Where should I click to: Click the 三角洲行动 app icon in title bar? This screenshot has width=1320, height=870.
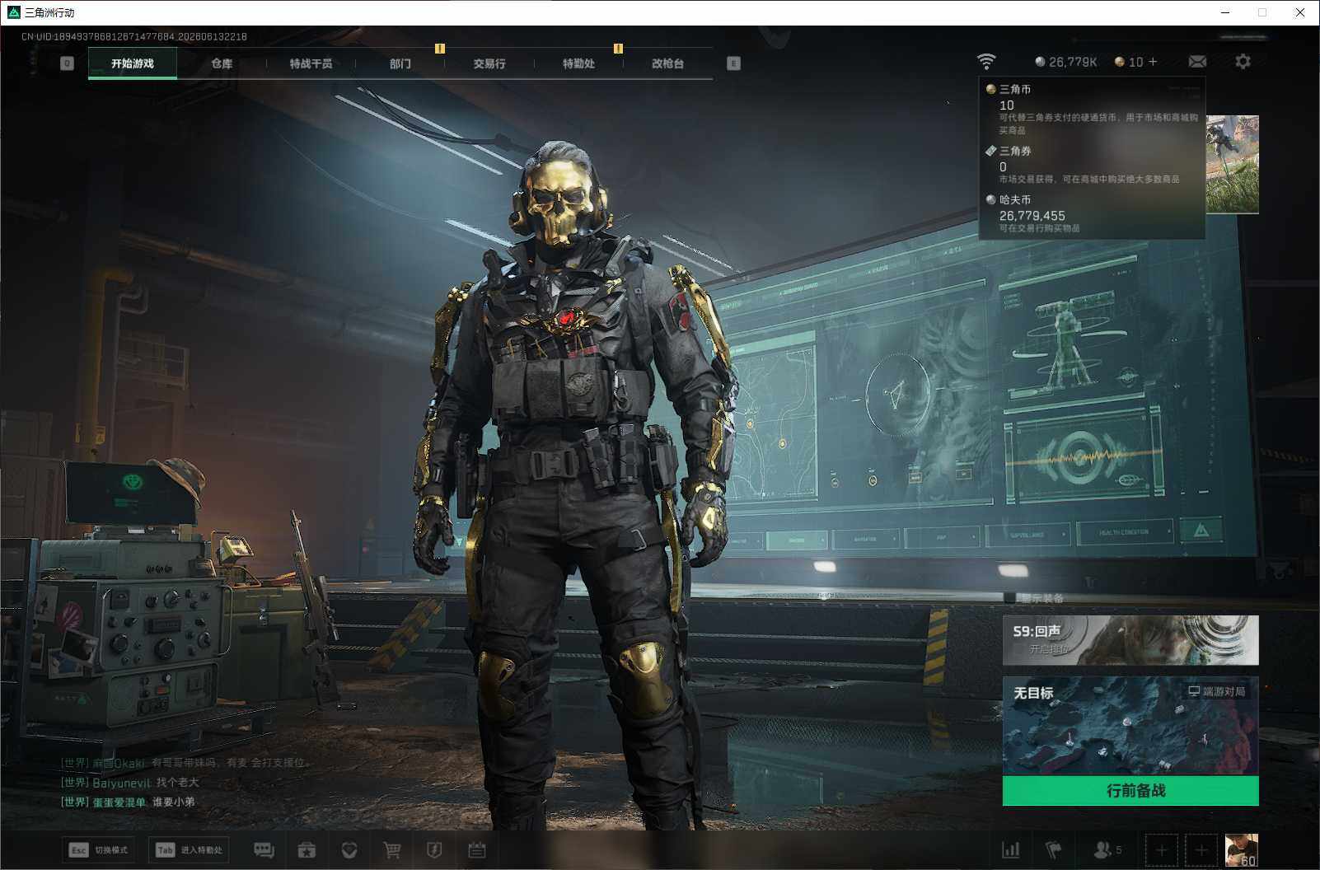coord(13,12)
